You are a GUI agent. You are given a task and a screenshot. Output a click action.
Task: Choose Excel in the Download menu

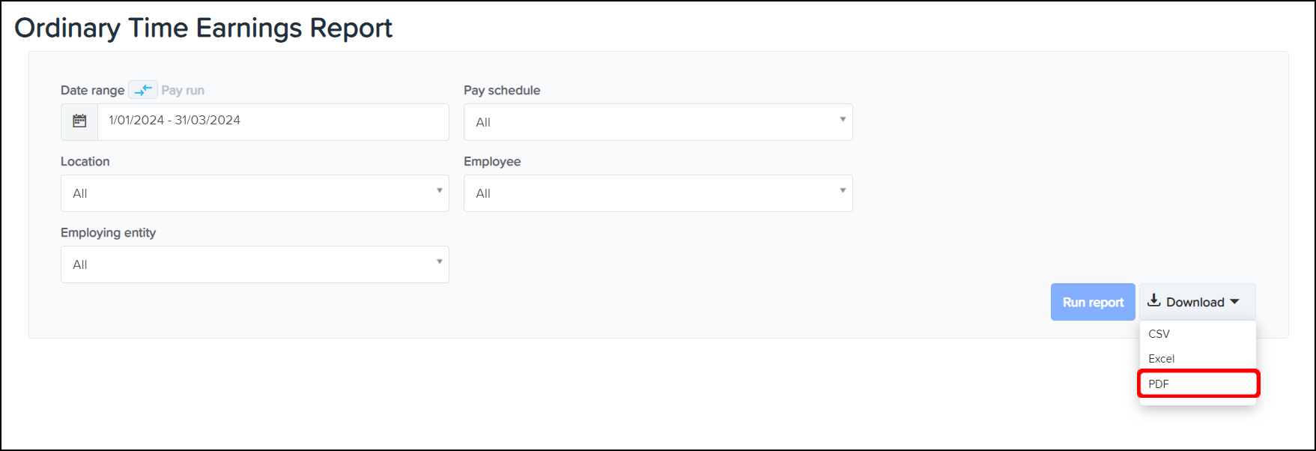[1162, 359]
